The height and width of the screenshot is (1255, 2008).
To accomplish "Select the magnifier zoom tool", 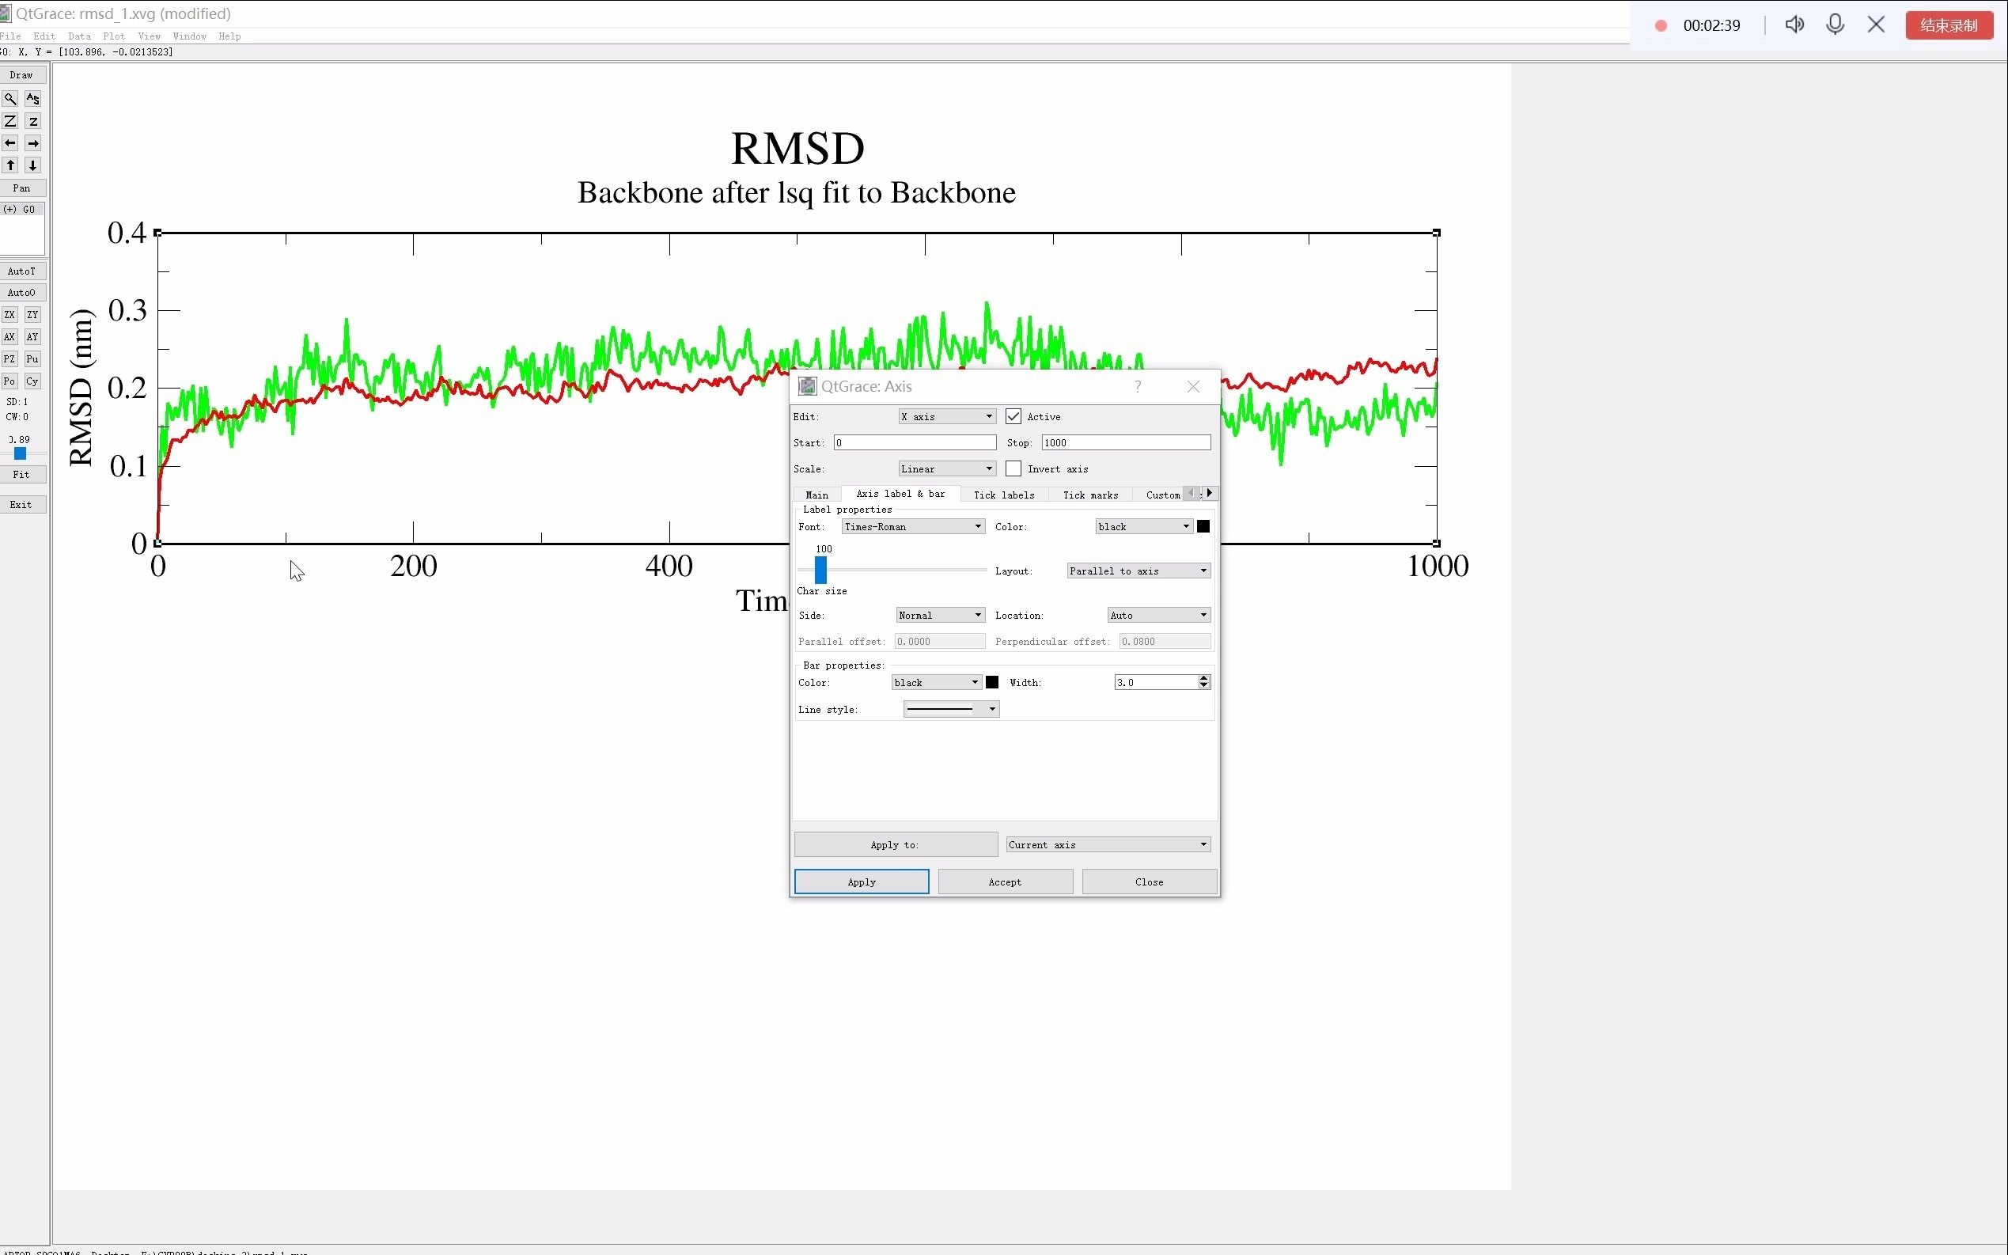I will point(10,99).
